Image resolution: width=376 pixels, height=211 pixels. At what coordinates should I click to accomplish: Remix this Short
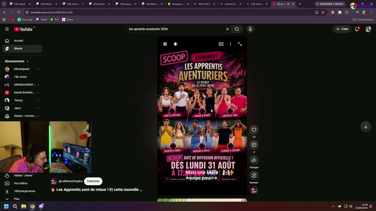pyautogui.click(x=254, y=176)
